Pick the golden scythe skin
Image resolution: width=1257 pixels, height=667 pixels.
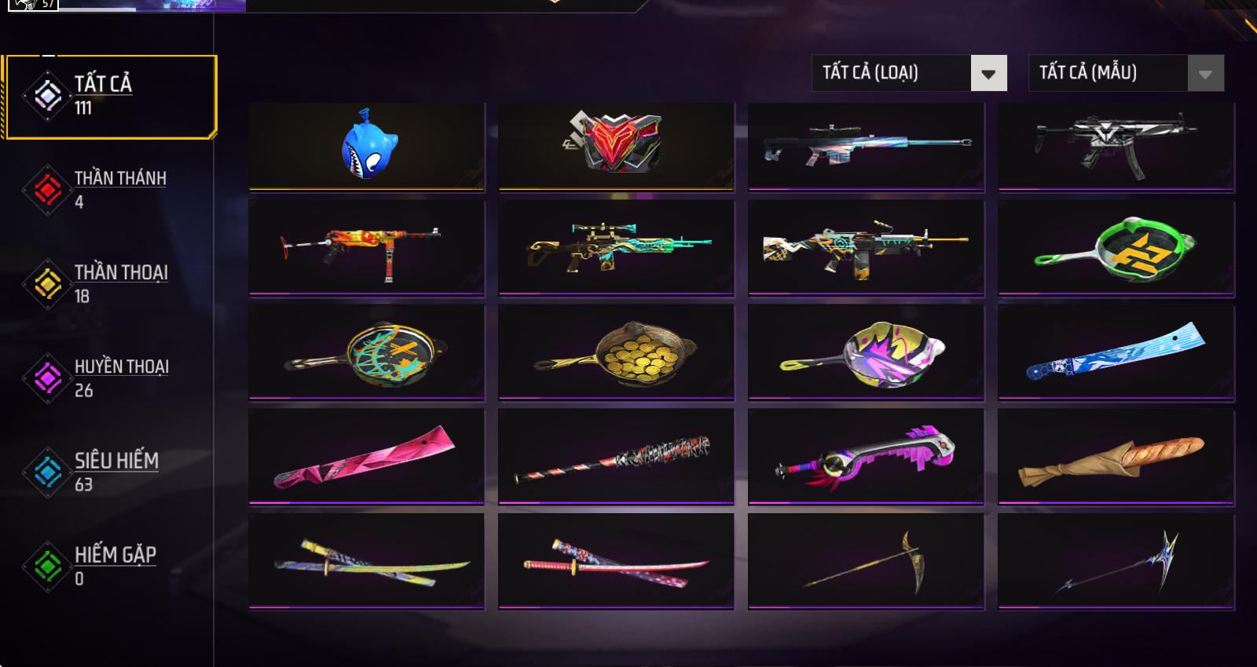point(867,560)
